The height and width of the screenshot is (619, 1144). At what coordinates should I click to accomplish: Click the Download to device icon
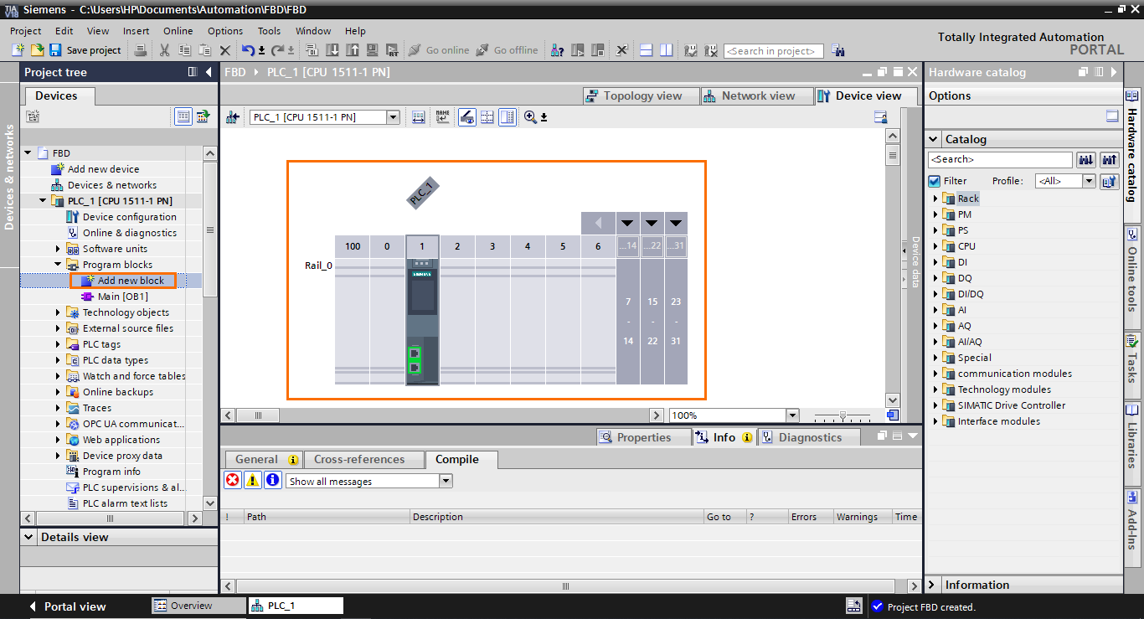pyautogui.click(x=332, y=50)
